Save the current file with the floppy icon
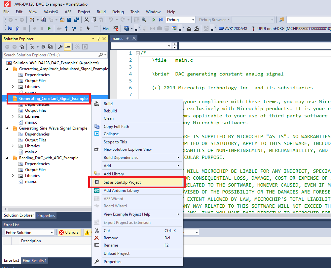331x268 pixels. click(x=69, y=20)
